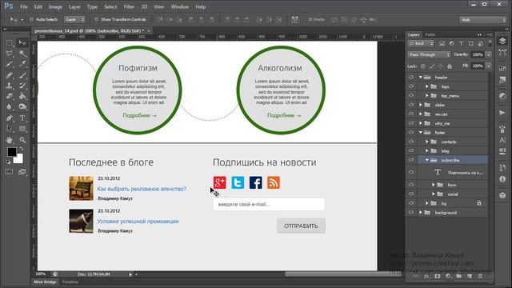This screenshot has height=288, width=512.
Task: Open the 3D panel cube icon
Action: coord(502,195)
